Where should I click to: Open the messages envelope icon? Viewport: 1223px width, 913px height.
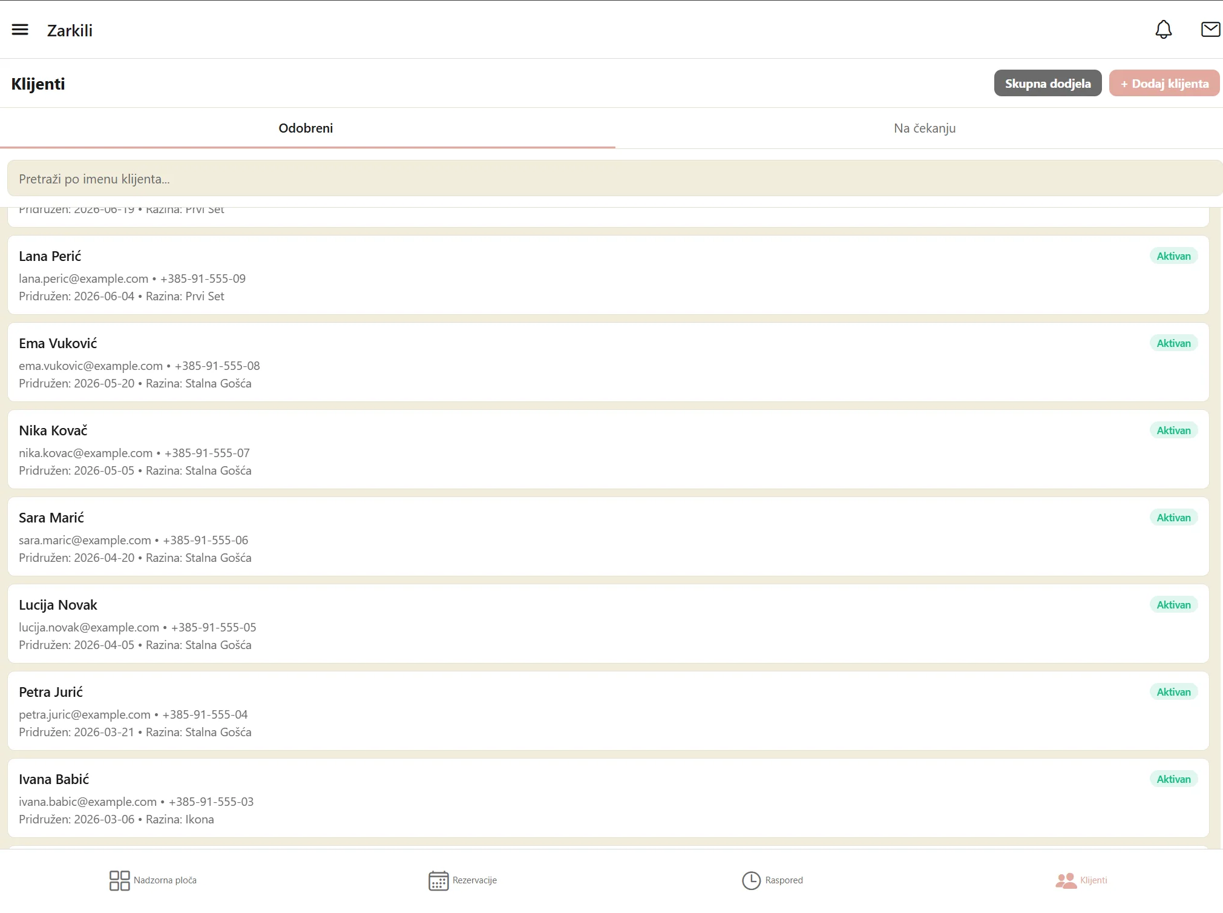(1210, 29)
